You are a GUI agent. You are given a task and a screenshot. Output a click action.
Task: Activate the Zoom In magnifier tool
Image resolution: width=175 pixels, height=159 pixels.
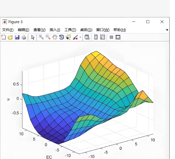point(41,37)
